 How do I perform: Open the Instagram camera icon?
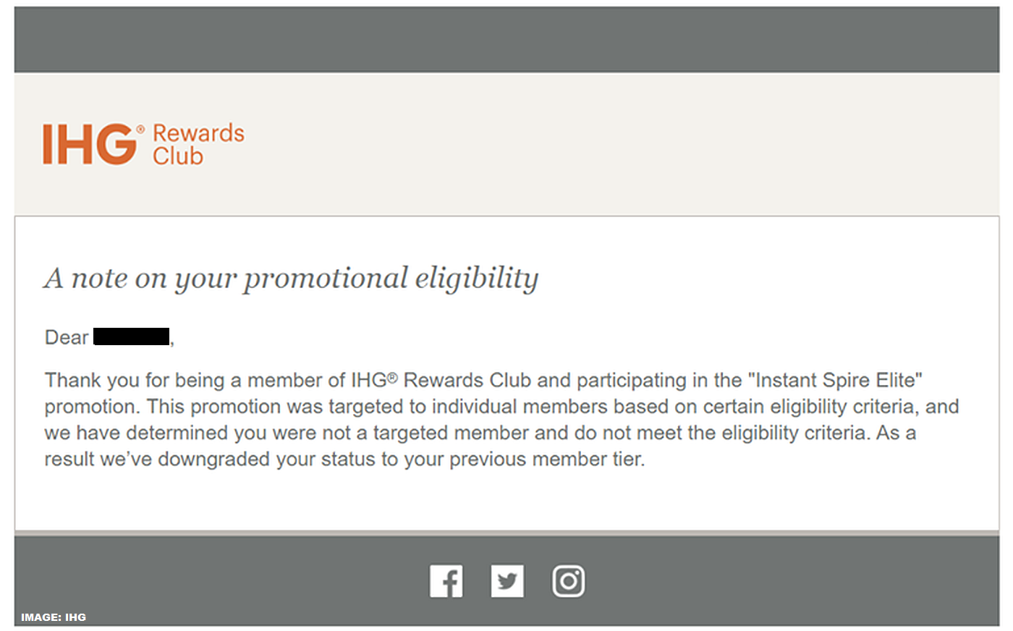pos(569,581)
